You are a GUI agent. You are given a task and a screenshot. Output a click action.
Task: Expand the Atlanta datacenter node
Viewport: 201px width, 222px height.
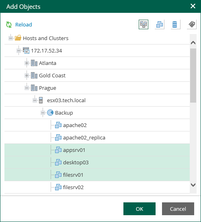27,63
